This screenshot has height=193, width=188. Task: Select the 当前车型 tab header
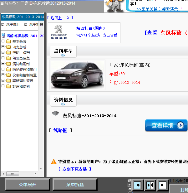63,52
